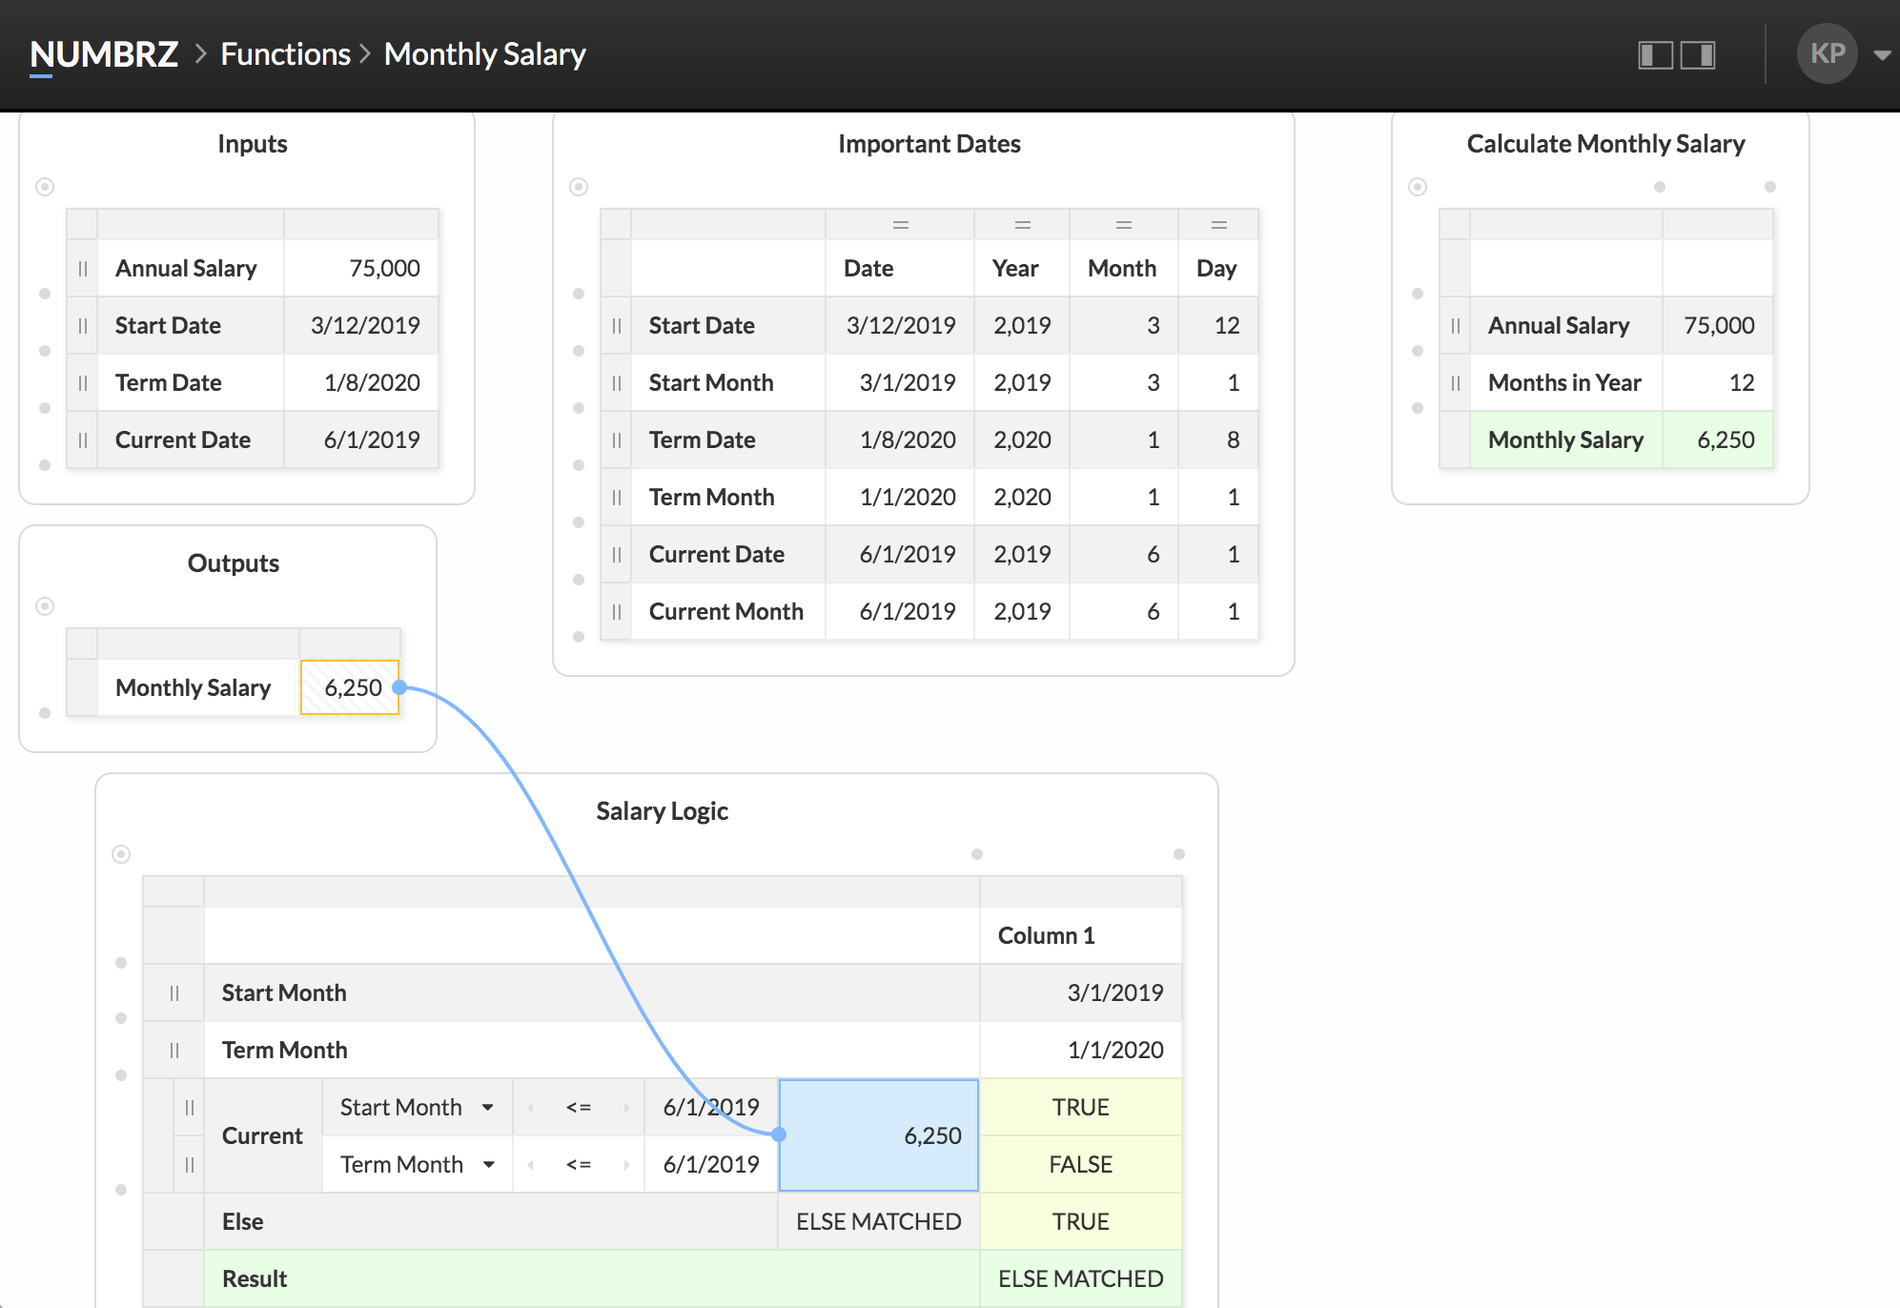This screenshot has width=1900, height=1308.
Task: Click the Months in Year value 12
Action: (x=1718, y=382)
